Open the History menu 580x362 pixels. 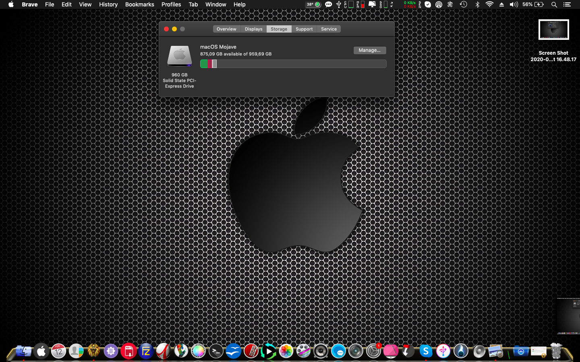tap(108, 4)
